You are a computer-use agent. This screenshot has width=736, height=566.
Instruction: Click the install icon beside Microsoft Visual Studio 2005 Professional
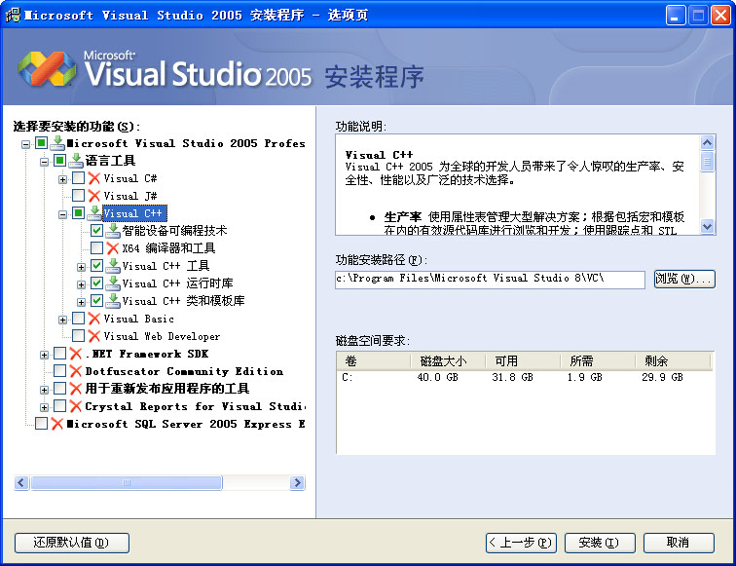[x=56, y=143]
